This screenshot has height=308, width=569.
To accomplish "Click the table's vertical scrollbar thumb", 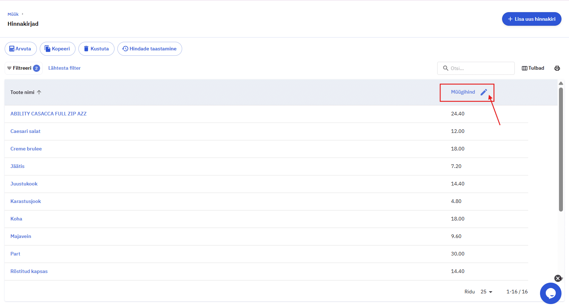I will pos(561,149).
